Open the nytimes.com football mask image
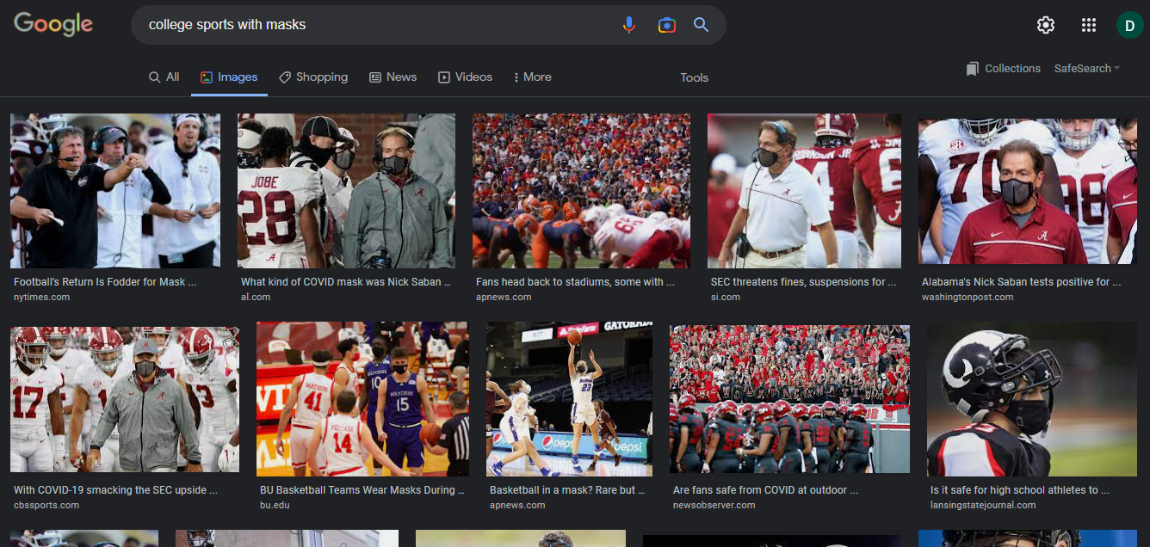 pyautogui.click(x=114, y=191)
